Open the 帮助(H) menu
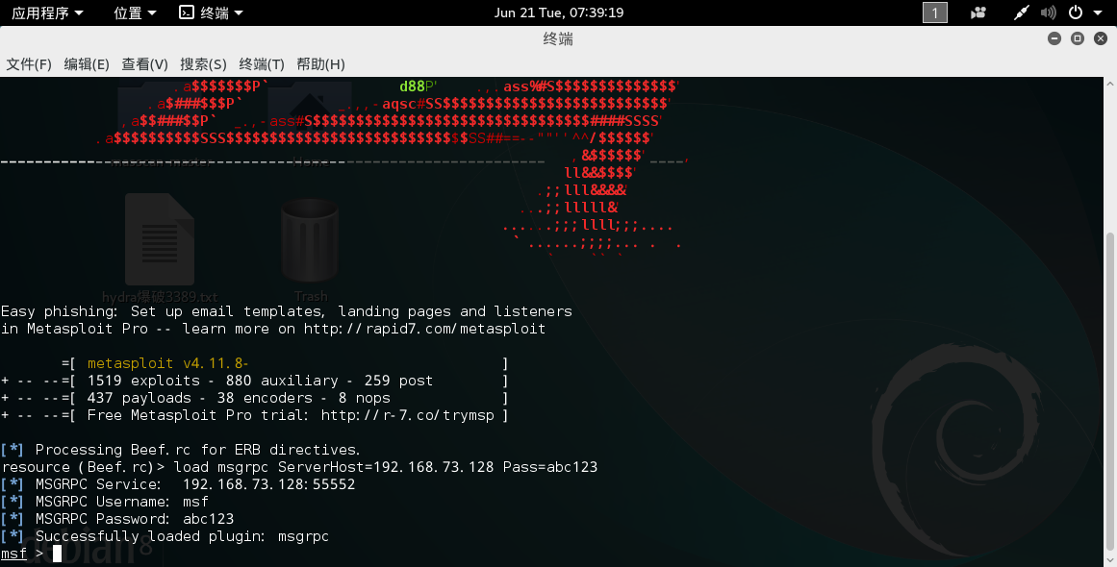 tap(320, 64)
